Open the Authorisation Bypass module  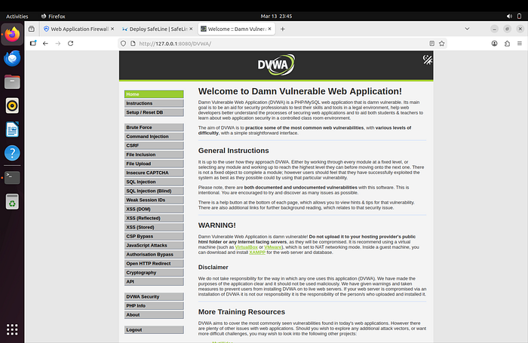(154, 255)
